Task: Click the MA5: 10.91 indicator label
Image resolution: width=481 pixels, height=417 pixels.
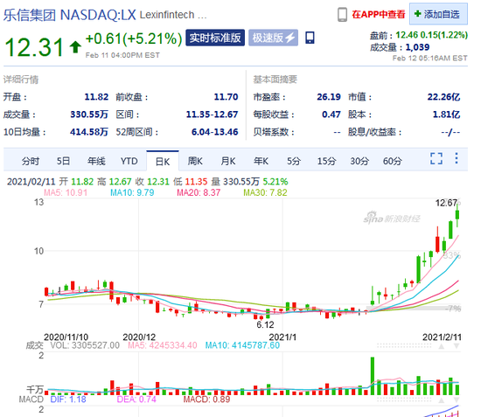Action: point(66,192)
